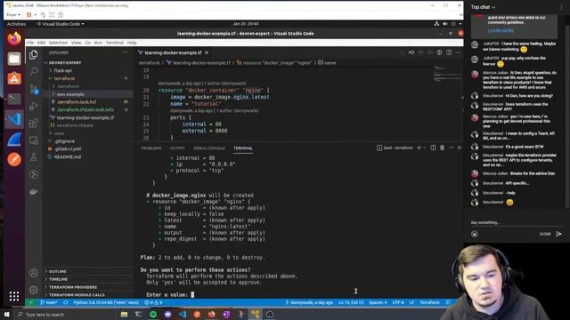The image size is (570, 320).
Task: Open Postman from the Ubuntu dock
Action: (x=14, y=159)
